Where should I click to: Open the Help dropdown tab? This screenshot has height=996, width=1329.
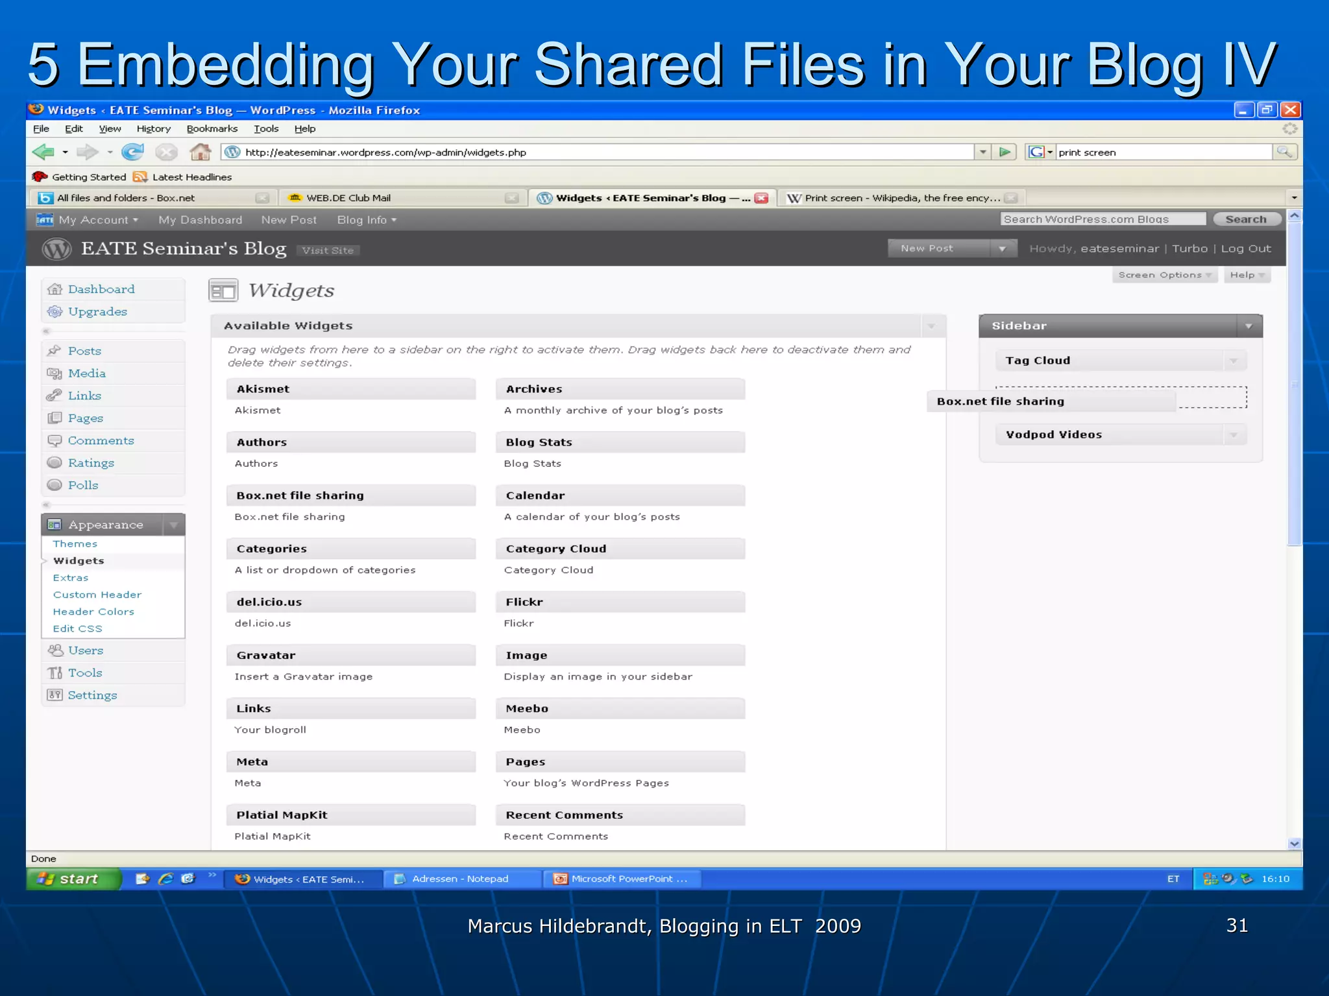tap(1247, 275)
